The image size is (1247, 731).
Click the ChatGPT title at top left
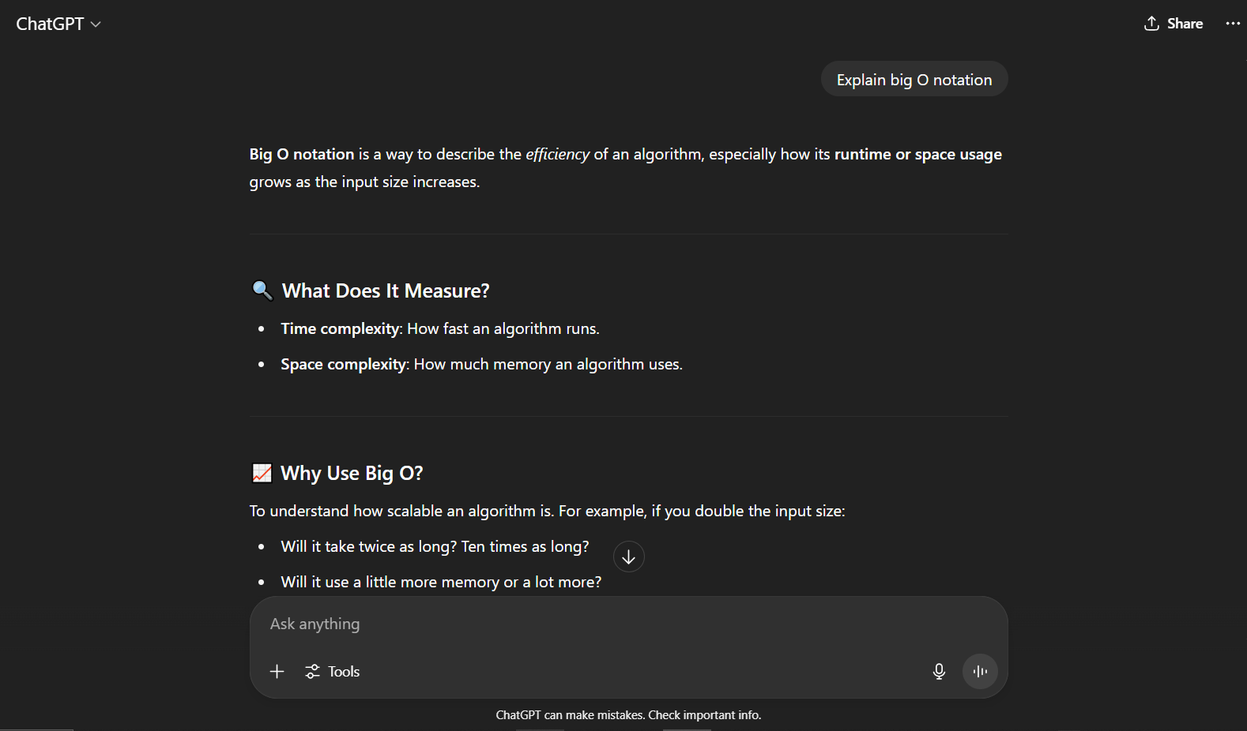pyautogui.click(x=50, y=24)
